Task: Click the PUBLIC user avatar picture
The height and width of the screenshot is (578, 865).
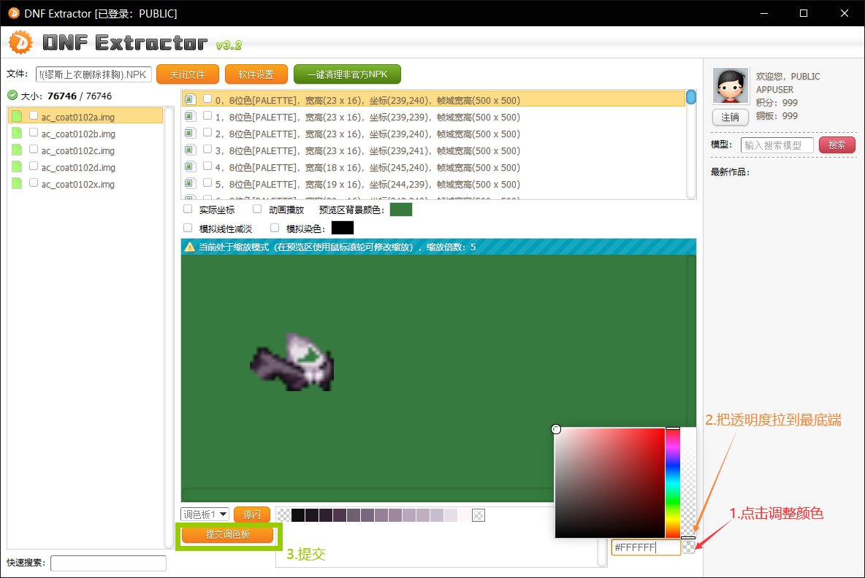Action: pyautogui.click(x=731, y=85)
